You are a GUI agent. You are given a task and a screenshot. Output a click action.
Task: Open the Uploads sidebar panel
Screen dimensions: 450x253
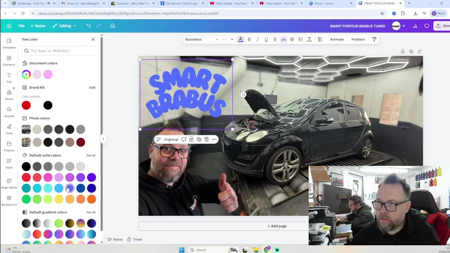point(9,112)
